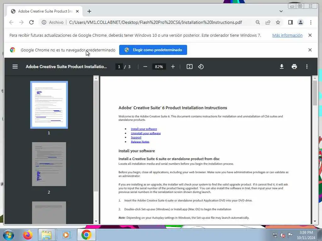Download the PDF file

[x=282, y=67]
